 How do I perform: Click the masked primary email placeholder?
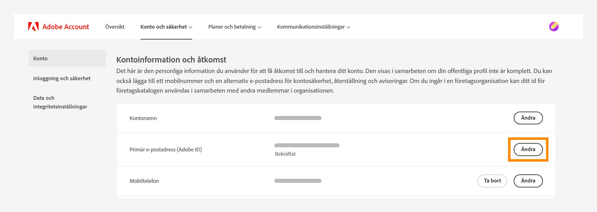(307, 145)
